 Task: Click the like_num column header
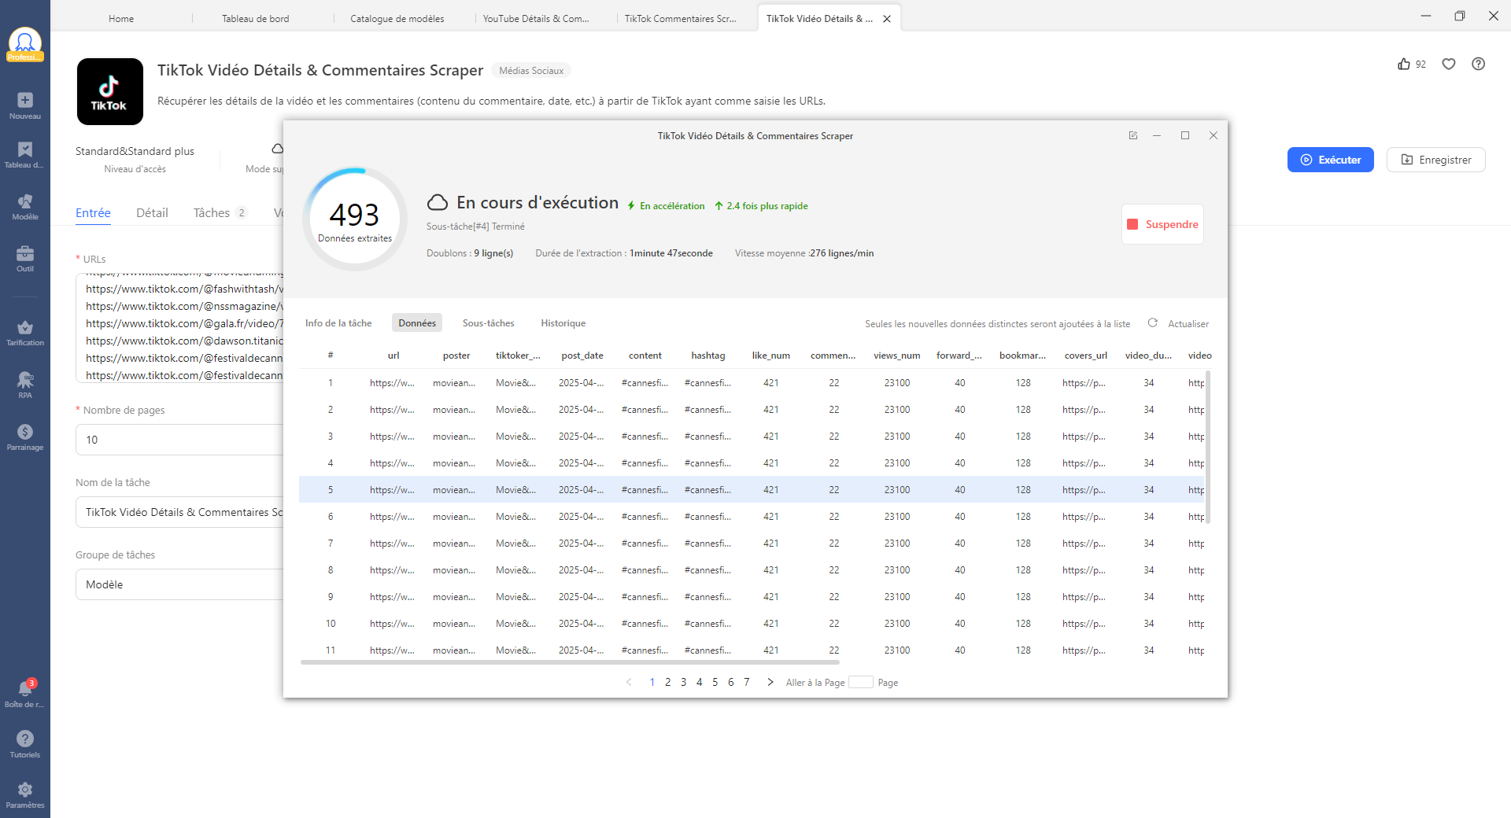[770, 356]
